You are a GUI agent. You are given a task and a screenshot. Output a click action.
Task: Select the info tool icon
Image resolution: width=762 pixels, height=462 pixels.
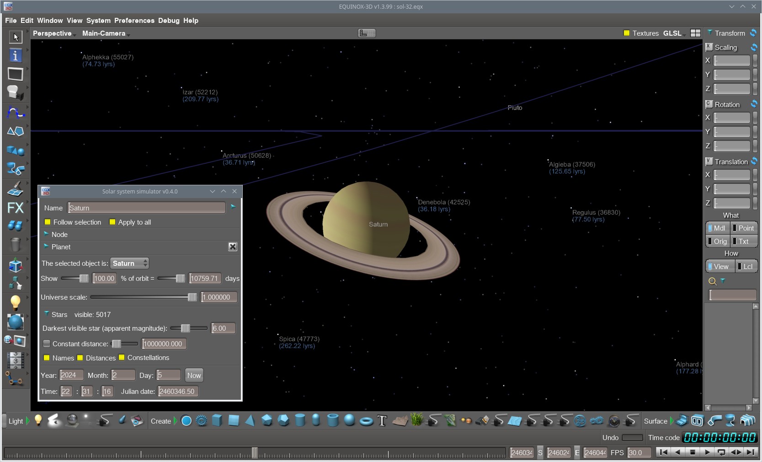coord(15,55)
